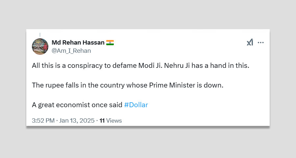Click the 11 view count number
Screen dimensions: 296x158
click(x=102, y=121)
